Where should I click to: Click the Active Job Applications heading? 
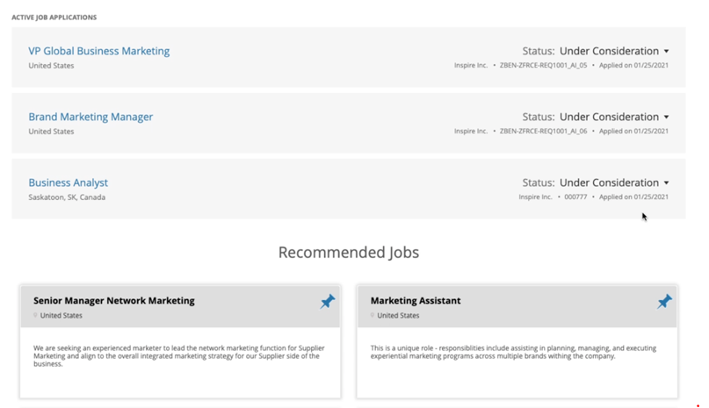pyautogui.click(x=54, y=18)
